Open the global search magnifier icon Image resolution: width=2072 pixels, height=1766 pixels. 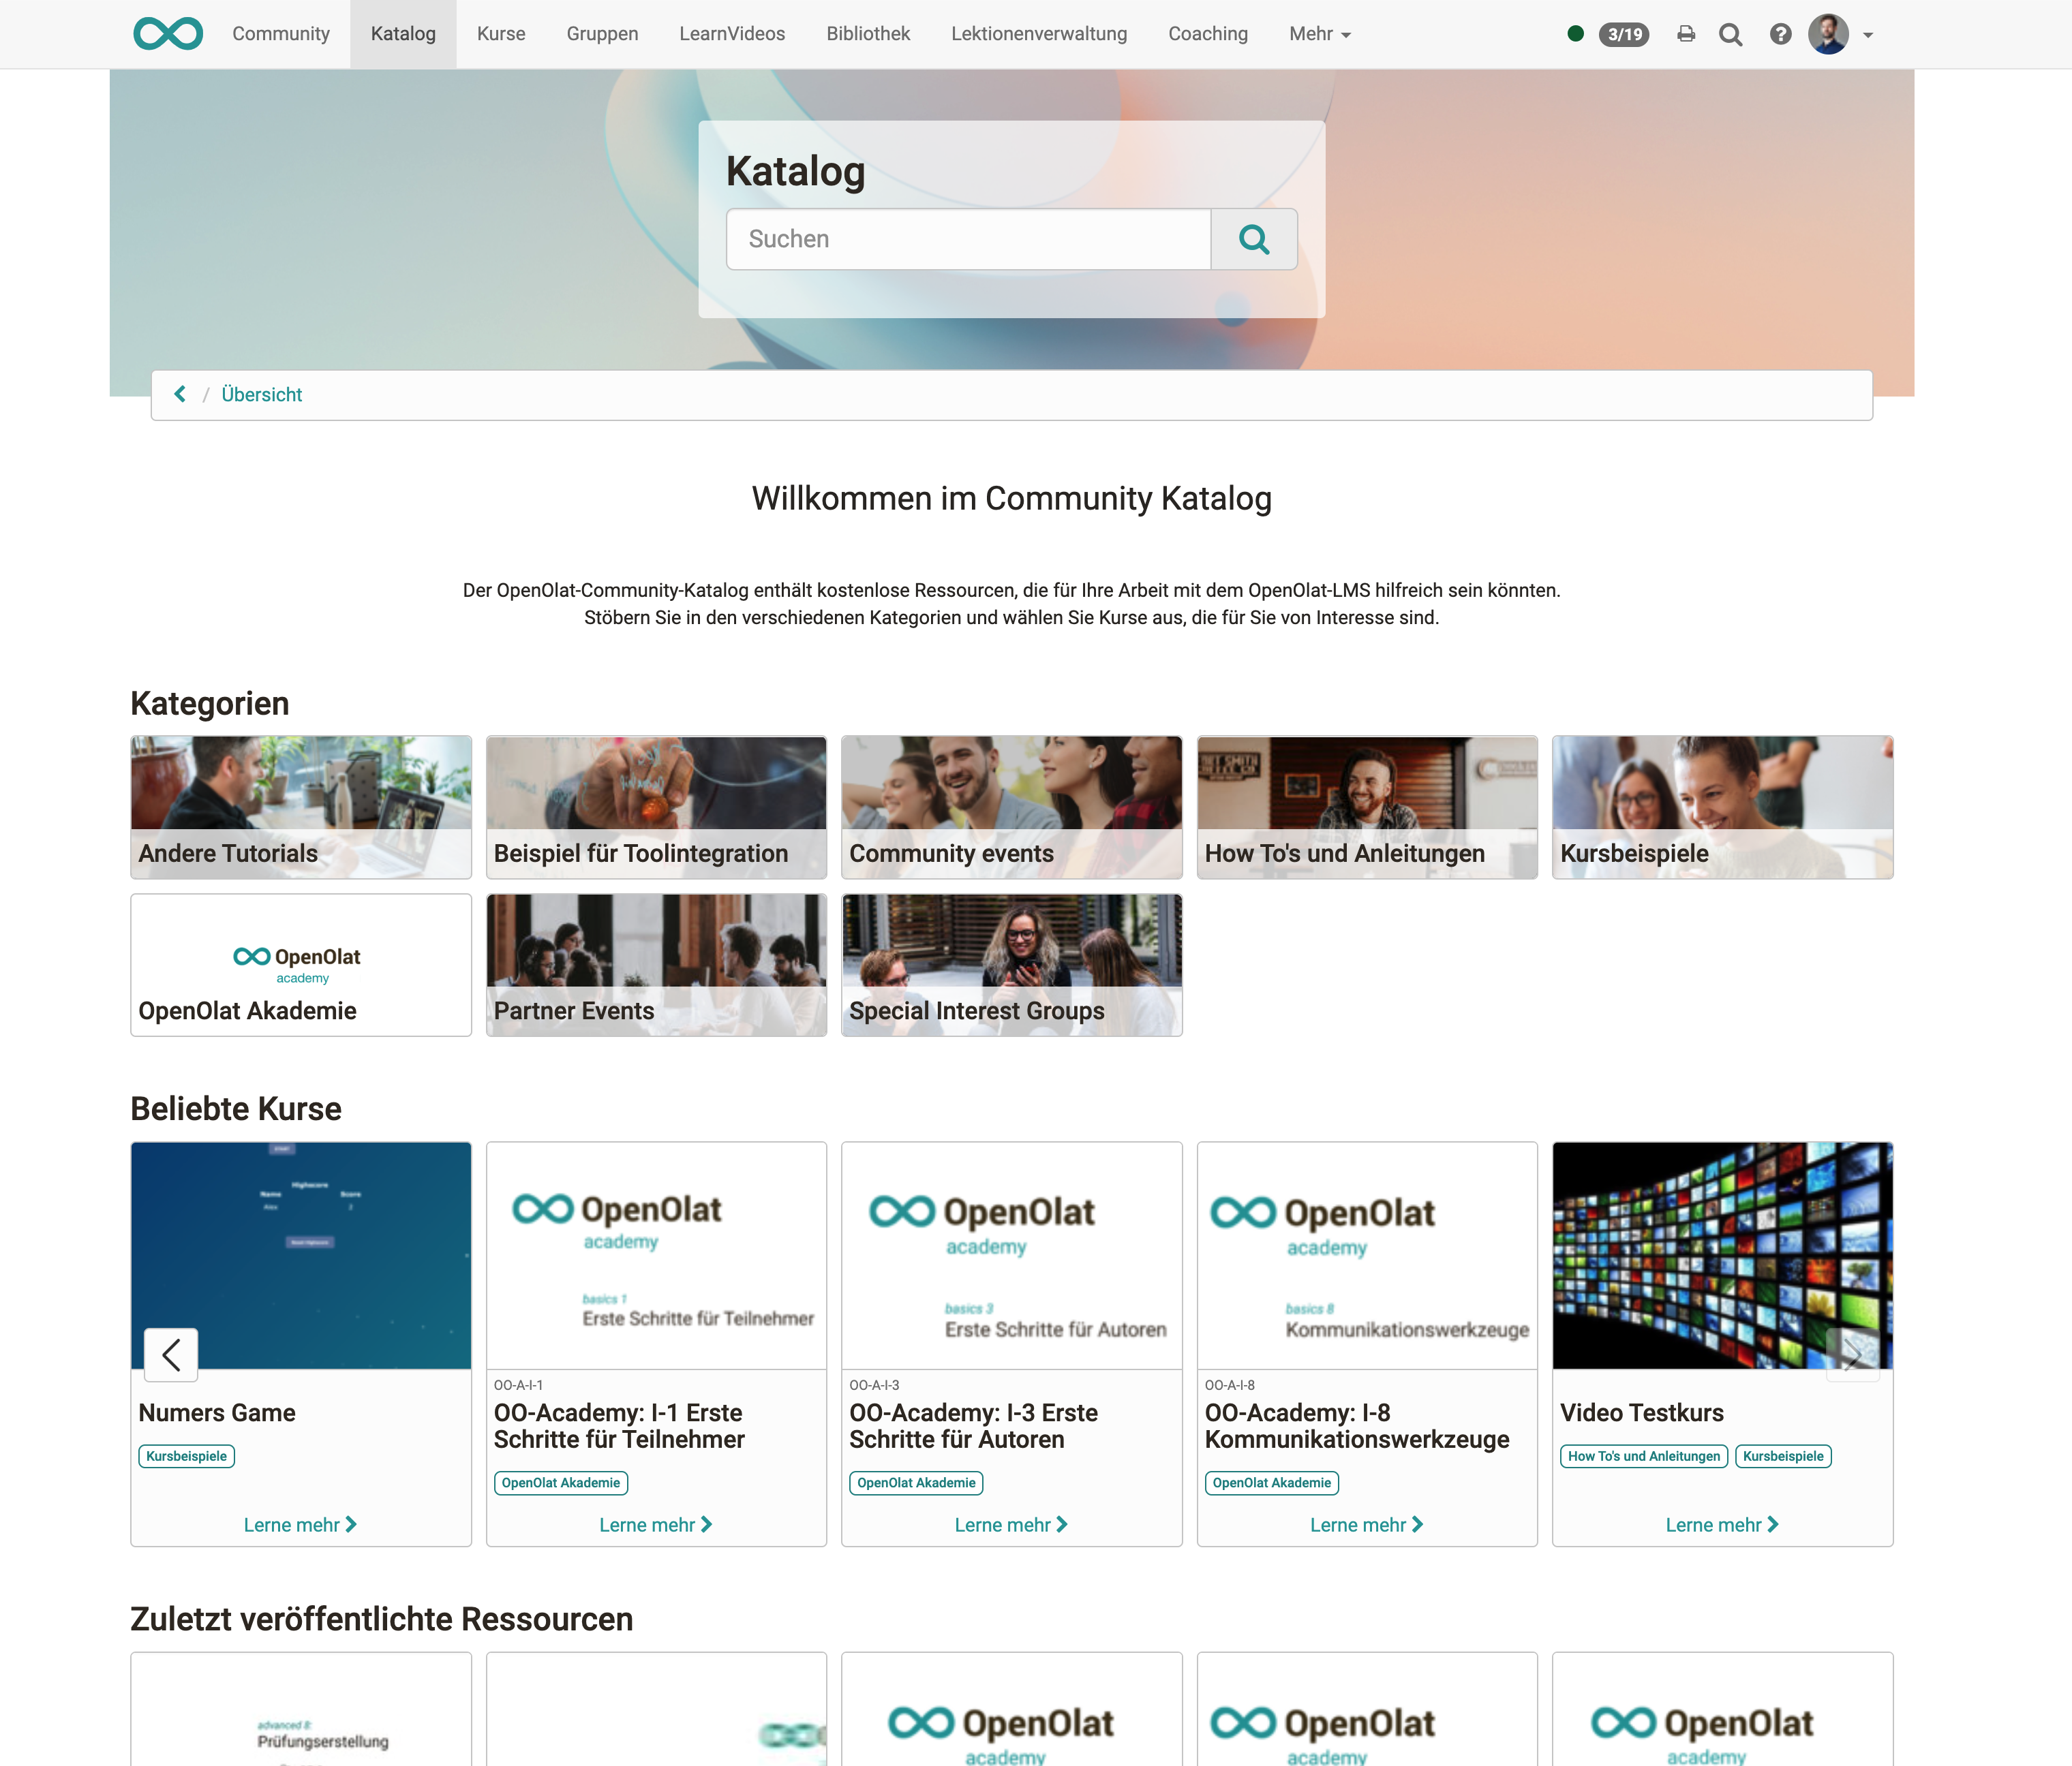pyautogui.click(x=1731, y=33)
